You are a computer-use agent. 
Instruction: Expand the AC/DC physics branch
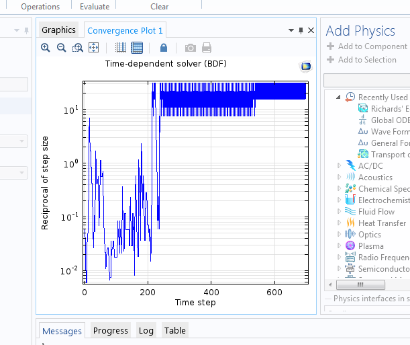point(339,165)
